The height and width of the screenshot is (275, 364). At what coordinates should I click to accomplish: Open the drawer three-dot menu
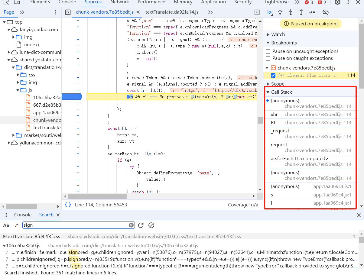[6, 215]
